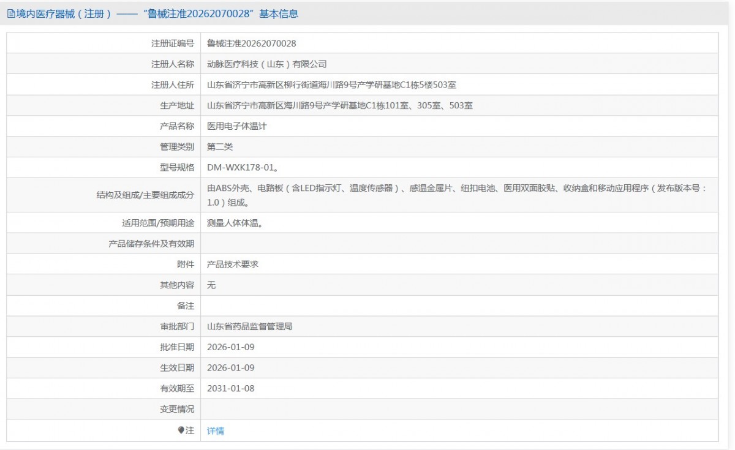Screen dimensions: 735x450
Task: Click registrant name 动脉医疗科技（山东）有限公司
Action: click(x=267, y=64)
